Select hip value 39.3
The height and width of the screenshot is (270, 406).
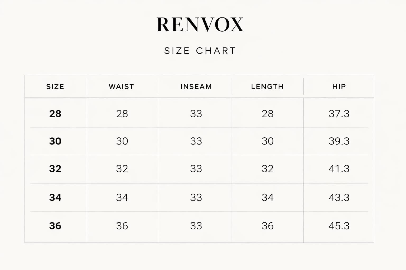(x=339, y=141)
